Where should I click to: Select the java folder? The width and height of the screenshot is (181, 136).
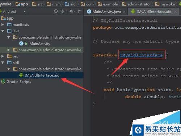pyautogui.click(x=13, y=31)
